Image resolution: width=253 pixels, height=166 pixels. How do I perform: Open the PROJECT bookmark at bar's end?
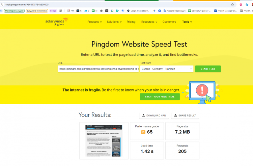click(246, 11)
